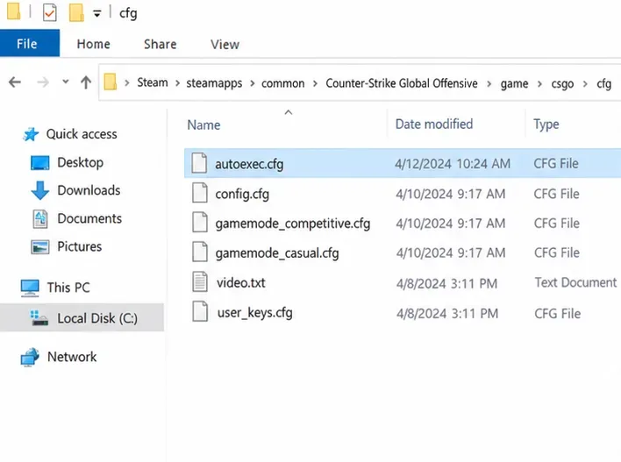
Task: Click the gamemode_casual.cfg file icon
Action: click(200, 252)
